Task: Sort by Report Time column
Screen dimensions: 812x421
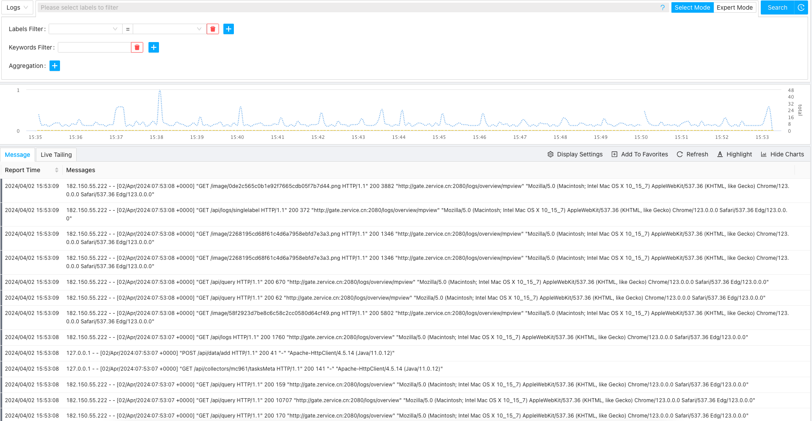Action: (x=56, y=170)
